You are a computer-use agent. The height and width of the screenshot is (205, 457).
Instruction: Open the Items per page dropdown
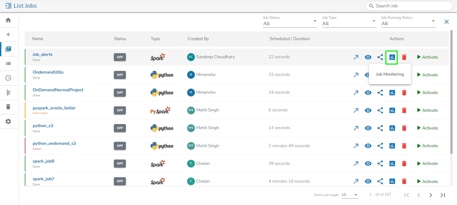[x=350, y=195]
